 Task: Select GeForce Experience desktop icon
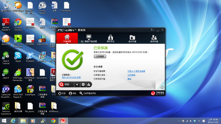click(x=6, y=108)
